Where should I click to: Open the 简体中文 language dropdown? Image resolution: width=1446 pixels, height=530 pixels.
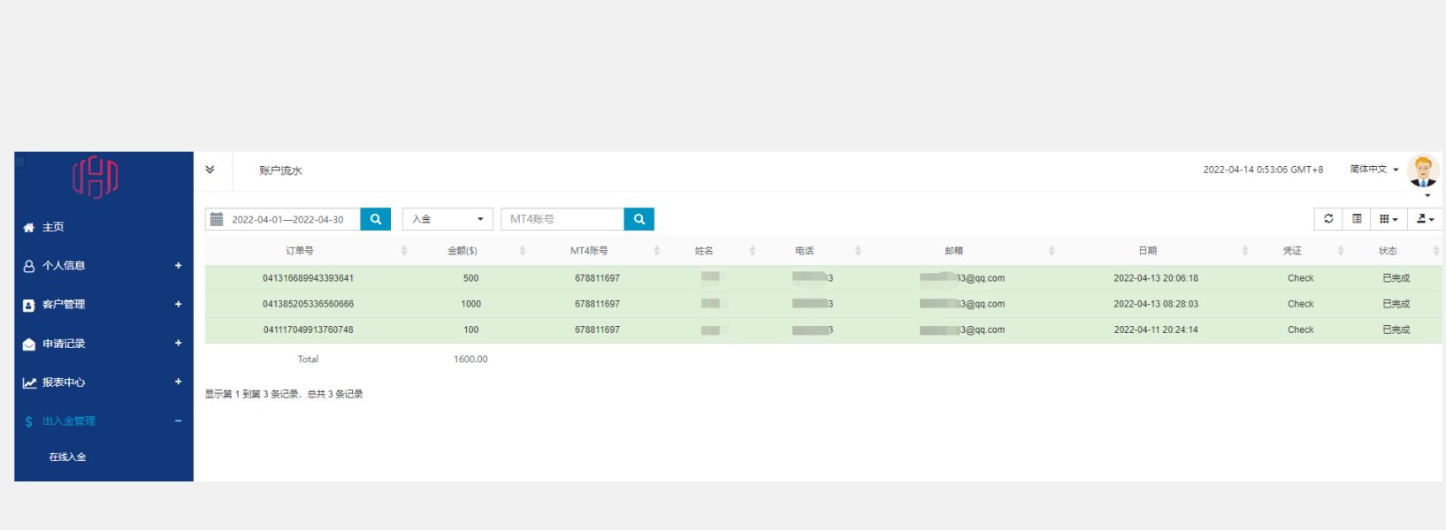(x=1373, y=170)
